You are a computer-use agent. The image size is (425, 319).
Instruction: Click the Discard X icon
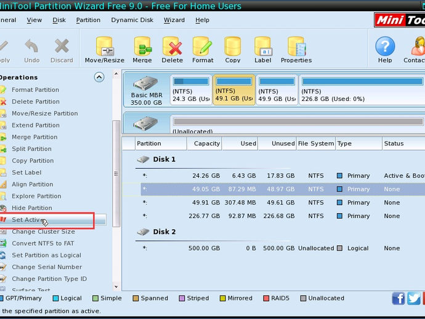(x=62, y=46)
